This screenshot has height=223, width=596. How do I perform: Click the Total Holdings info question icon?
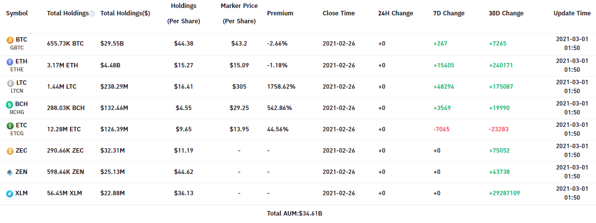(x=92, y=14)
